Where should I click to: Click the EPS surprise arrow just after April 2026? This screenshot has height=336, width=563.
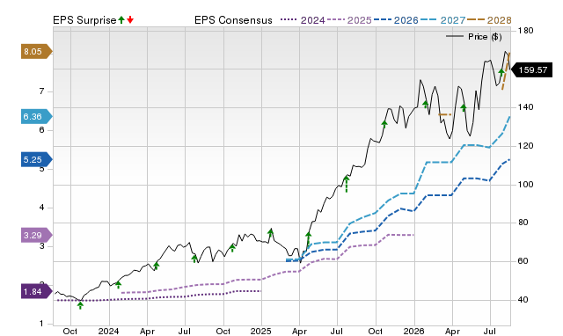464,107
